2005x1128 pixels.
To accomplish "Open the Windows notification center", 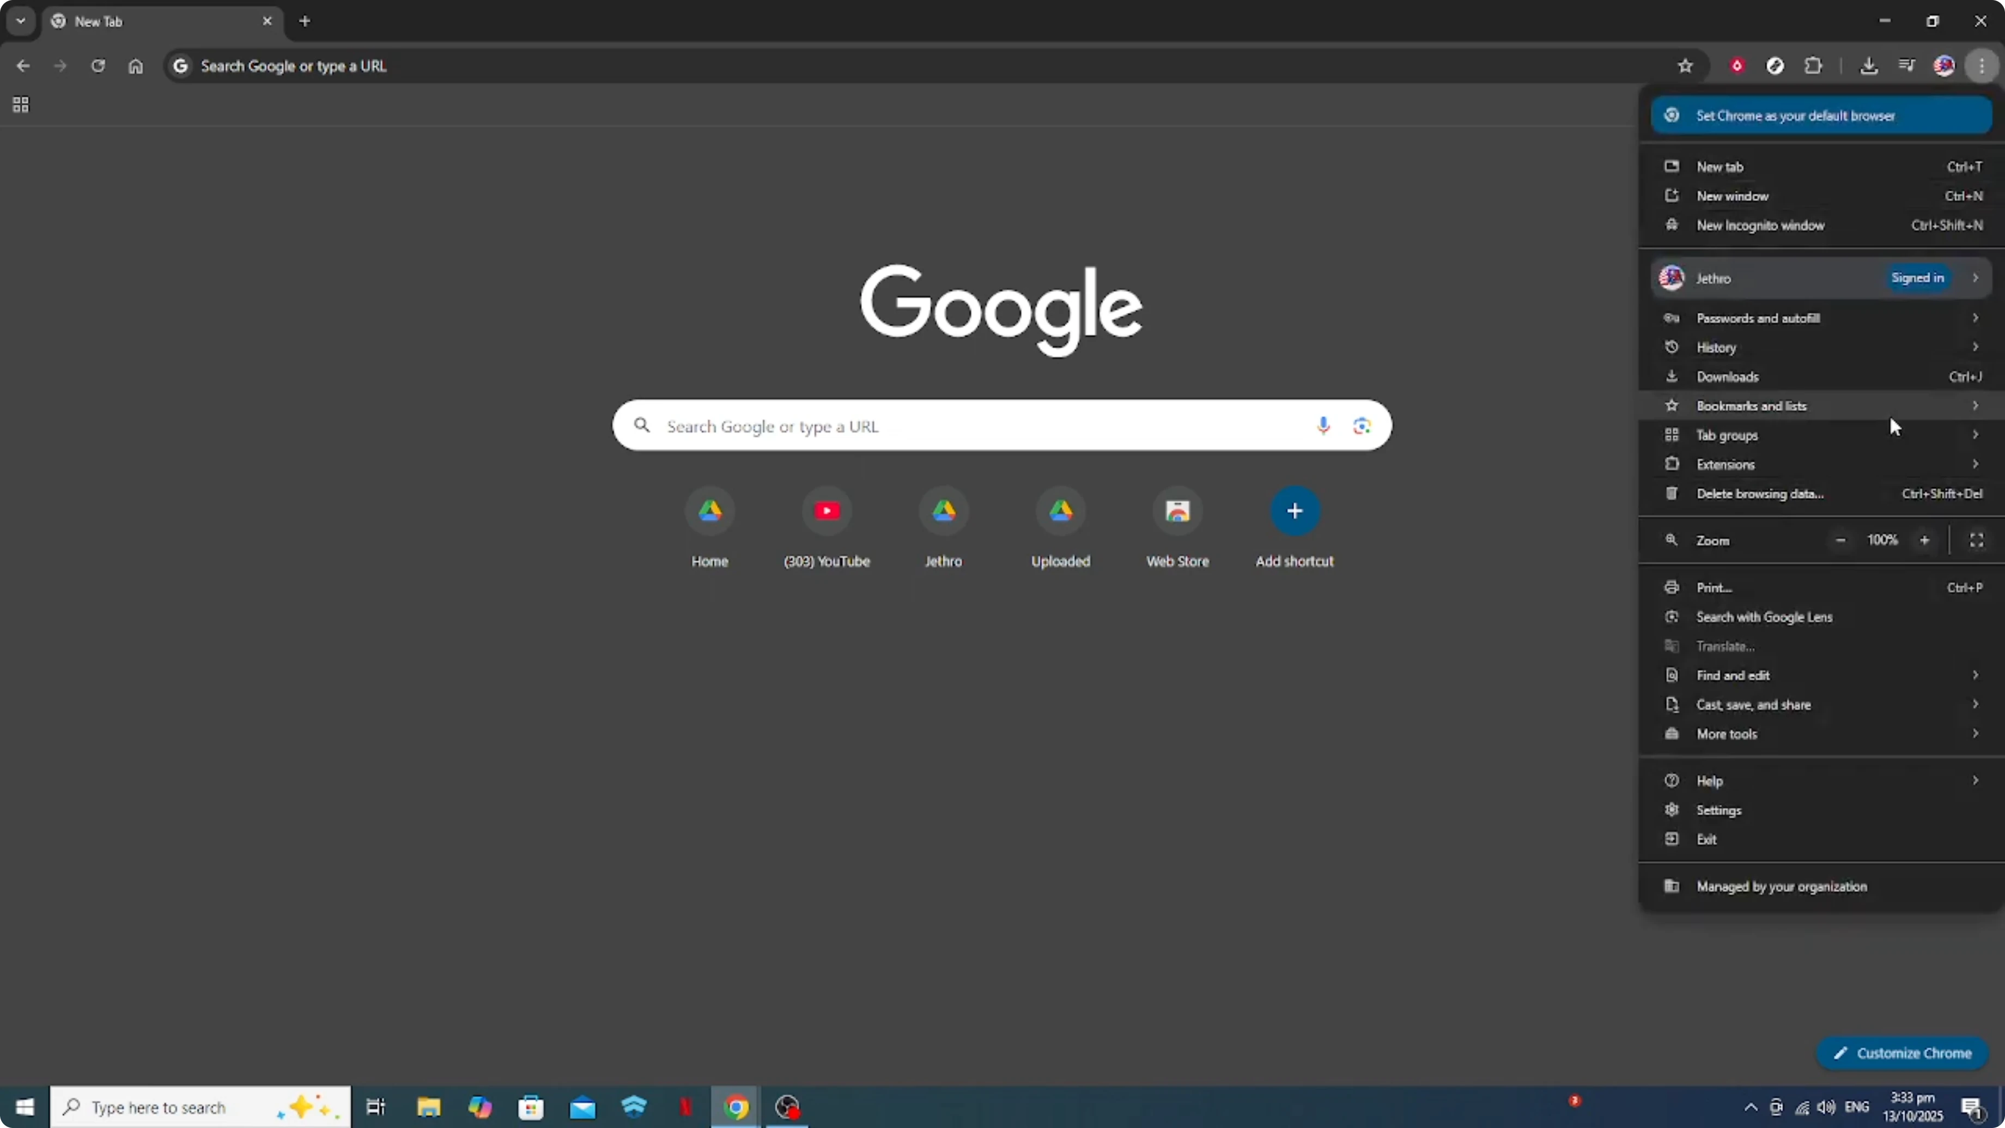I will point(1972,1108).
